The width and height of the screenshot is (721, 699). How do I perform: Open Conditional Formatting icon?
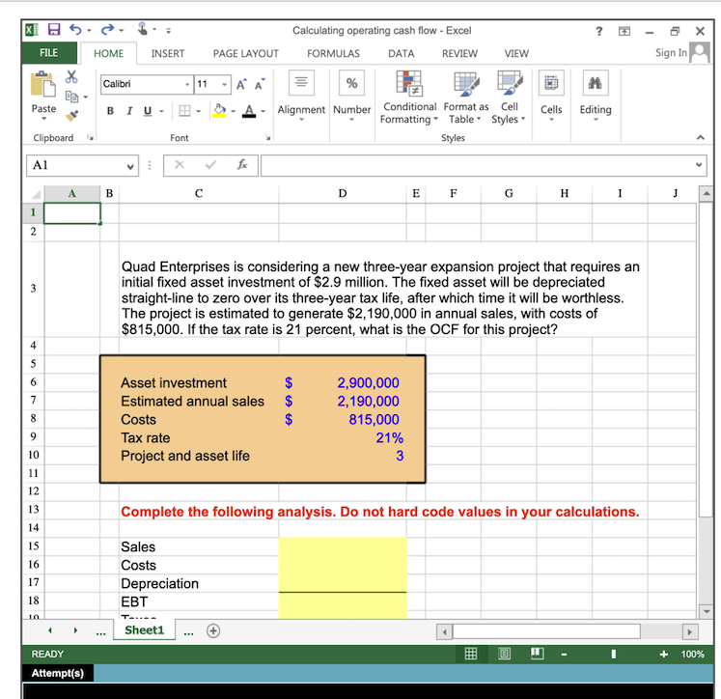pyautogui.click(x=409, y=83)
